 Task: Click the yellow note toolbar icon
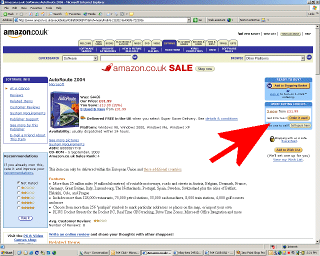coord(131,14)
